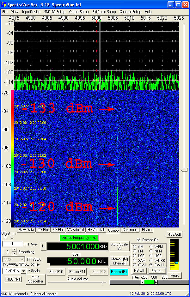Screen dimensions: 190x297
Task: Switch to 2D Plot tab
Action: point(43,230)
